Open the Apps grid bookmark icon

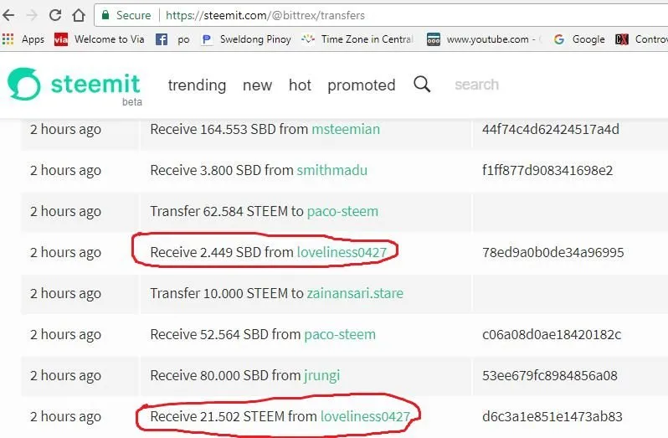[8, 39]
